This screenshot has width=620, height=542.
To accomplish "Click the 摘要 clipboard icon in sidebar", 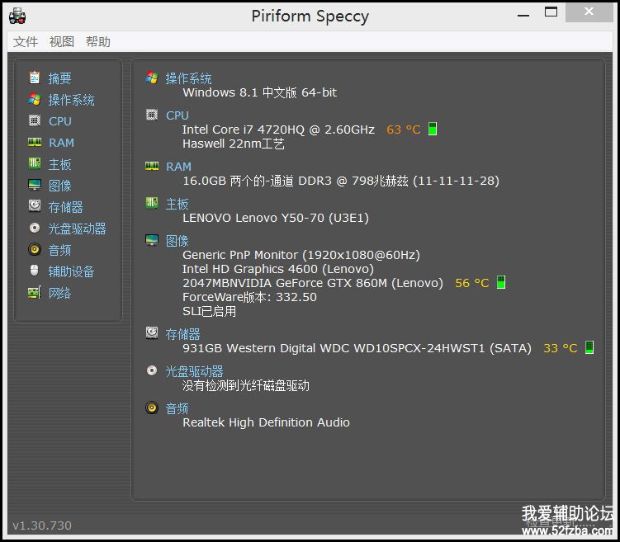I will 35,78.
